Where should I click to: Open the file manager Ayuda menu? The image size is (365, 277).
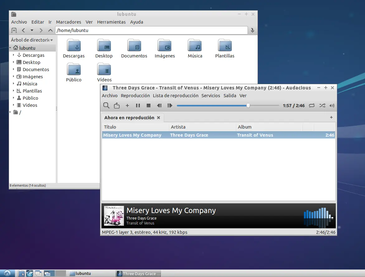136,22
